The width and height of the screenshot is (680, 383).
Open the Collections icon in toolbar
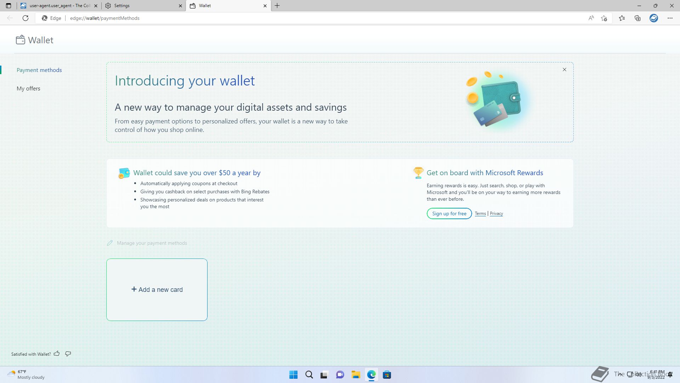click(637, 18)
